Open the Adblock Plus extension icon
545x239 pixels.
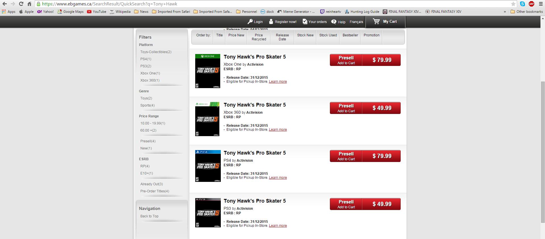532,4
